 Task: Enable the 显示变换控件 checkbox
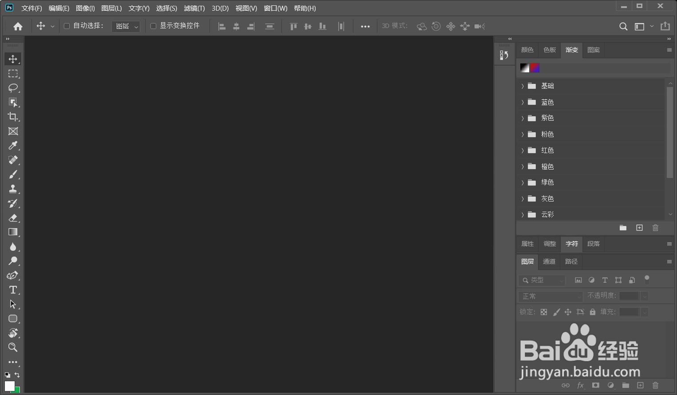point(153,26)
